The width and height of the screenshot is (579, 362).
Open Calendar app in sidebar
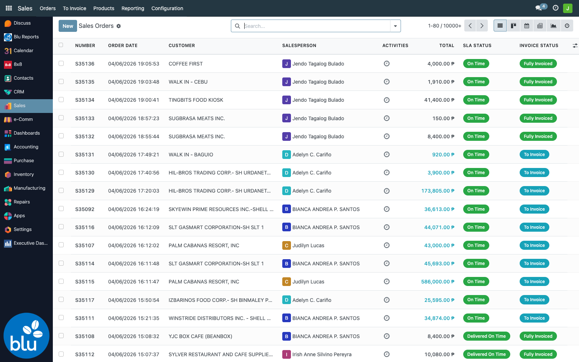tap(26, 51)
